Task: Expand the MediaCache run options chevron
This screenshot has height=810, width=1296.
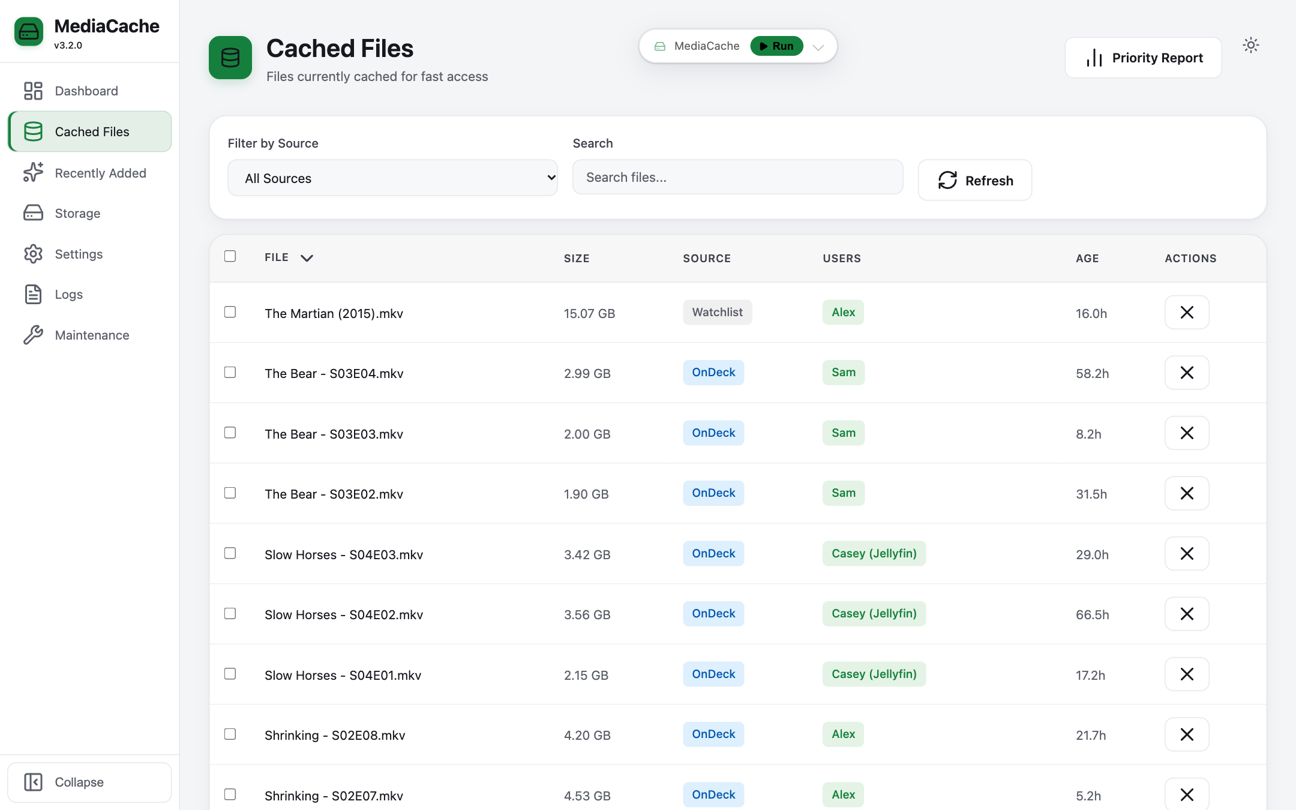Action: click(818, 47)
